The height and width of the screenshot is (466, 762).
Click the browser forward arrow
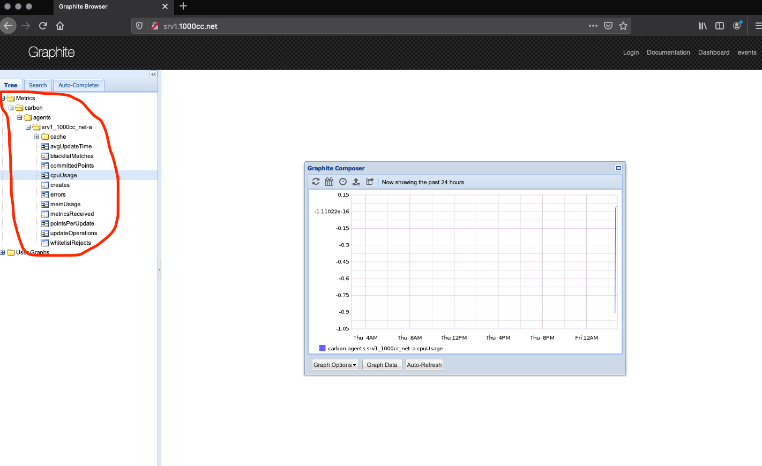pyautogui.click(x=26, y=26)
